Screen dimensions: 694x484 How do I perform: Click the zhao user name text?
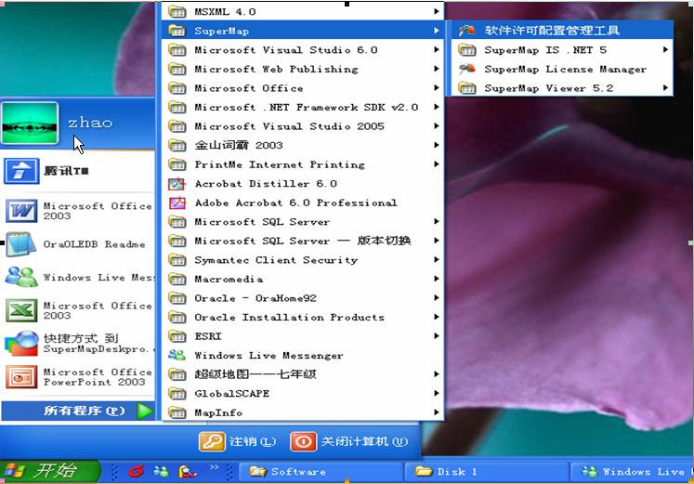(x=90, y=123)
